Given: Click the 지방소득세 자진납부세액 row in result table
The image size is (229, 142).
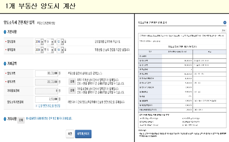Looking at the screenshot, I should pyautogui.click(x=182, y=110).
